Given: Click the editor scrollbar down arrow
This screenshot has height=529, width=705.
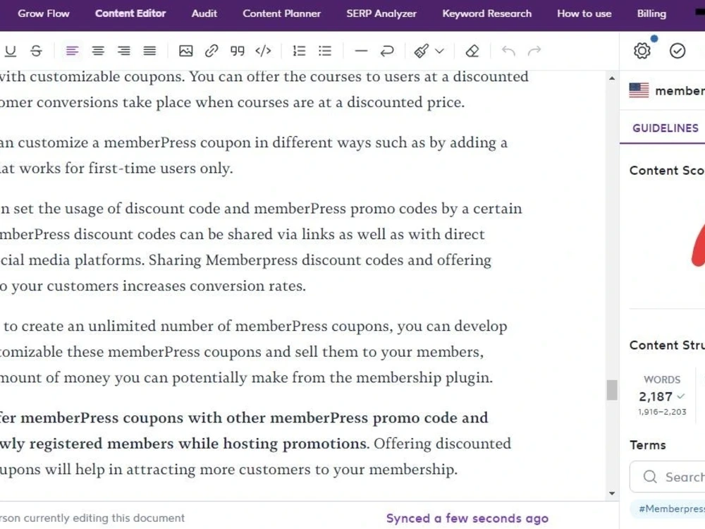Looking at the screenshot, I should (612, 494).
